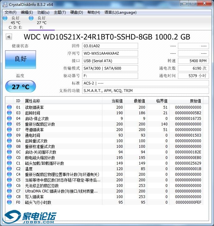This screenshot has width=214, height=226.
Task: Click the status icon for row C5 当前等待中扇区数
Action: (x=9, y=180)
